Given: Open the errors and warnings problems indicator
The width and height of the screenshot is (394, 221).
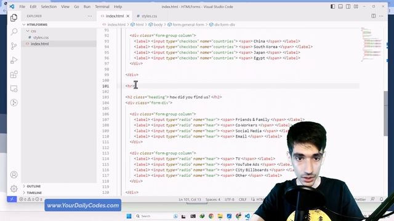Looking at the screenshot, I should (x=31, y=200).
